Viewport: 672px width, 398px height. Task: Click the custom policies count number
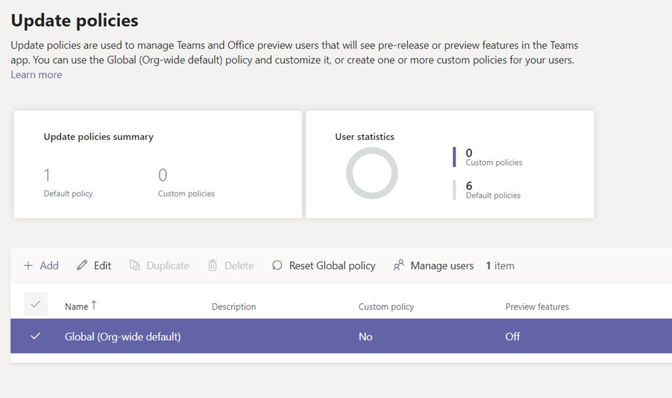[163, 175]
